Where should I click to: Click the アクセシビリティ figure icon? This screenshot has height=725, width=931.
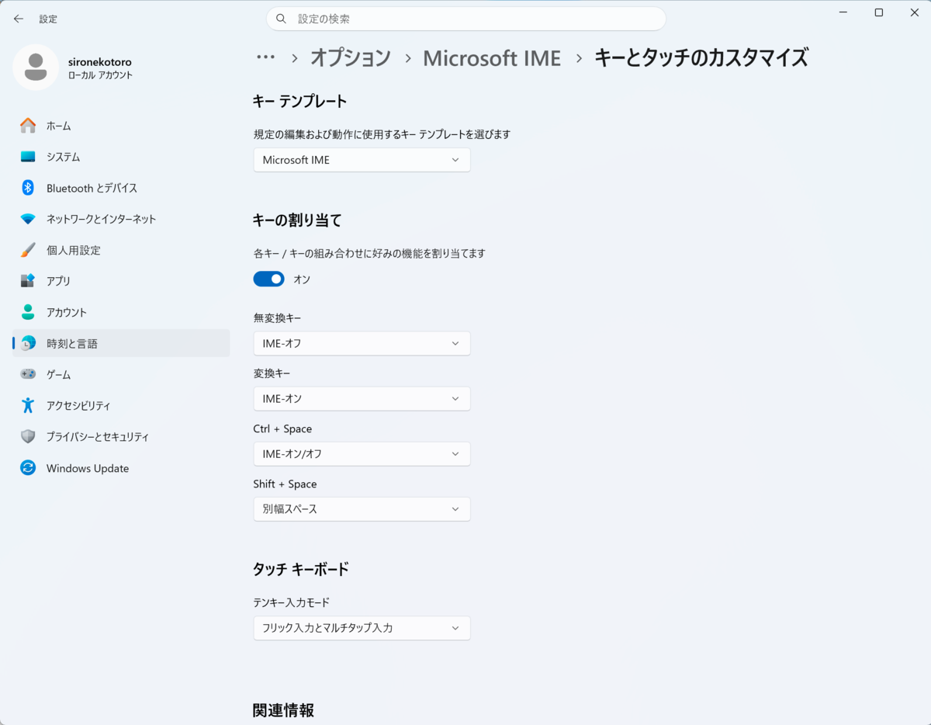(28, 405)
